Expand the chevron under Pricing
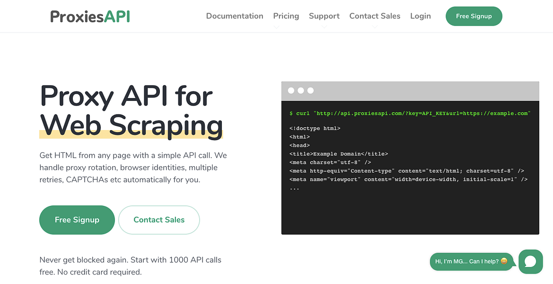 click(x=276, y=27)
